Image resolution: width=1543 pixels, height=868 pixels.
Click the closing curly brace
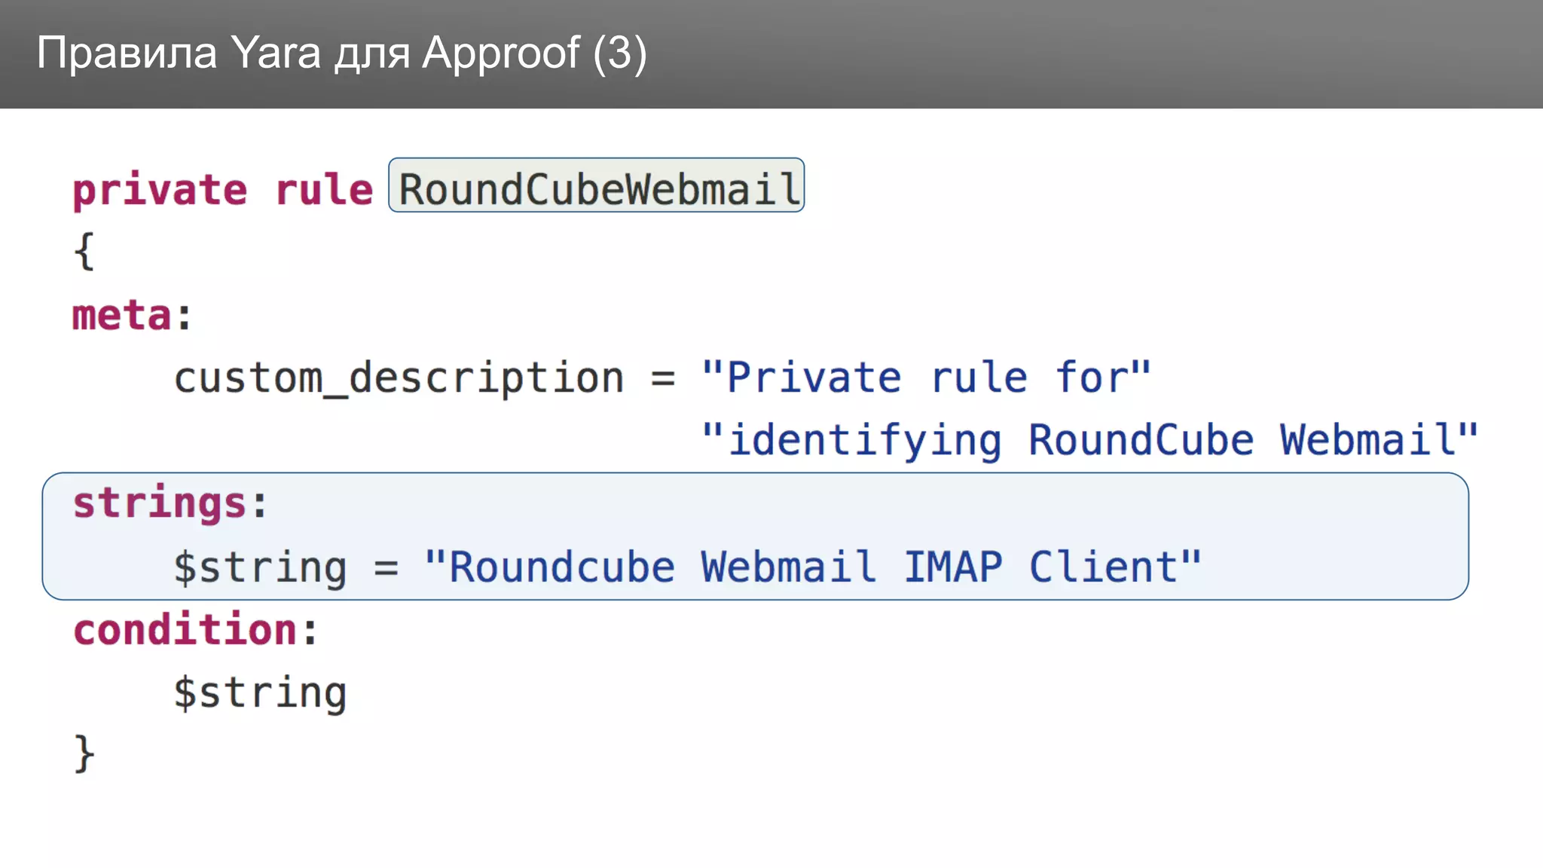click(84, 753)
